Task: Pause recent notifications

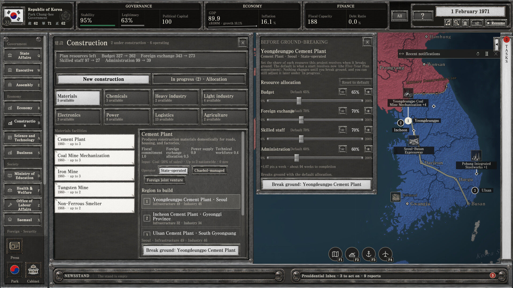Action: 487,54
